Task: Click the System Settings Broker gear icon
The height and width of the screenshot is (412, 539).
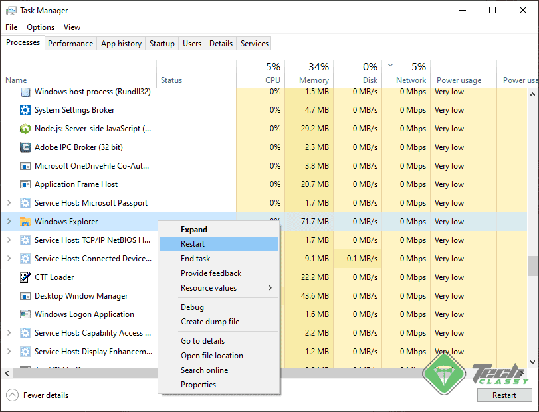Action: 25,110
